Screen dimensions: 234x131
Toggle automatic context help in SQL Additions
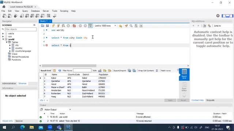tap(209, 26)
